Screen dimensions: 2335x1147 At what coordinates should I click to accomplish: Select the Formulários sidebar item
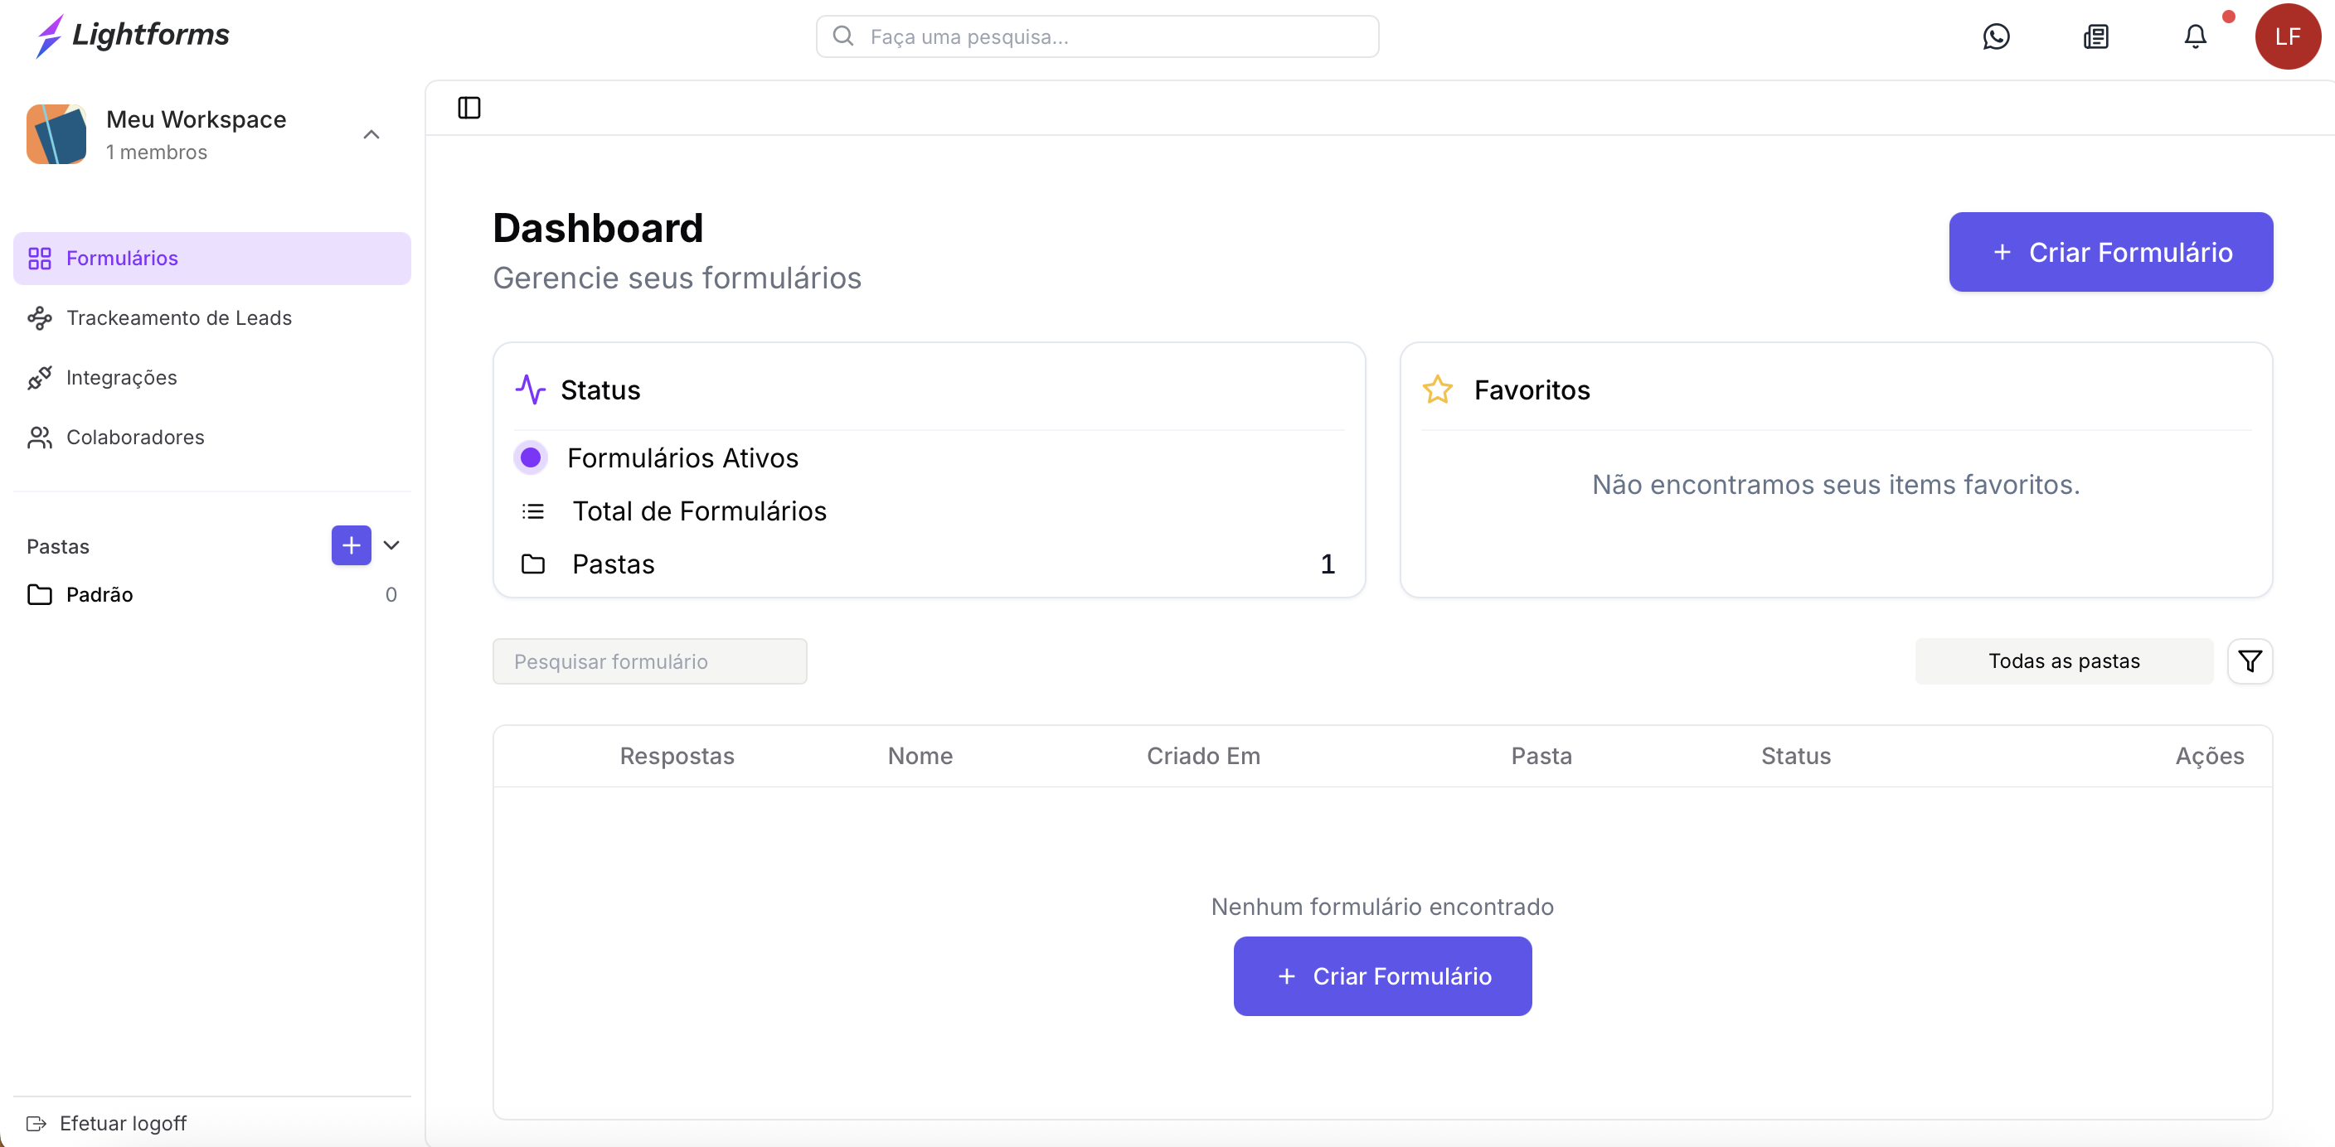coord(121,259)
